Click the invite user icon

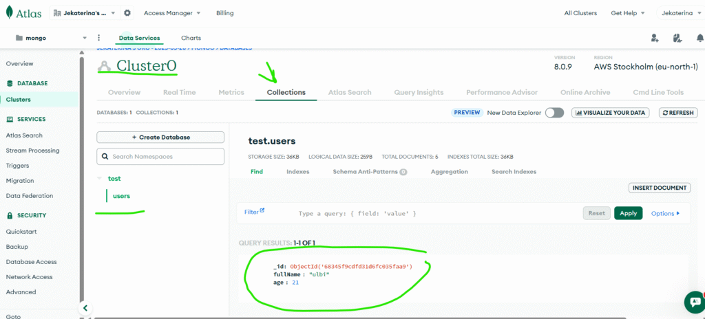[x=655, y=38]
